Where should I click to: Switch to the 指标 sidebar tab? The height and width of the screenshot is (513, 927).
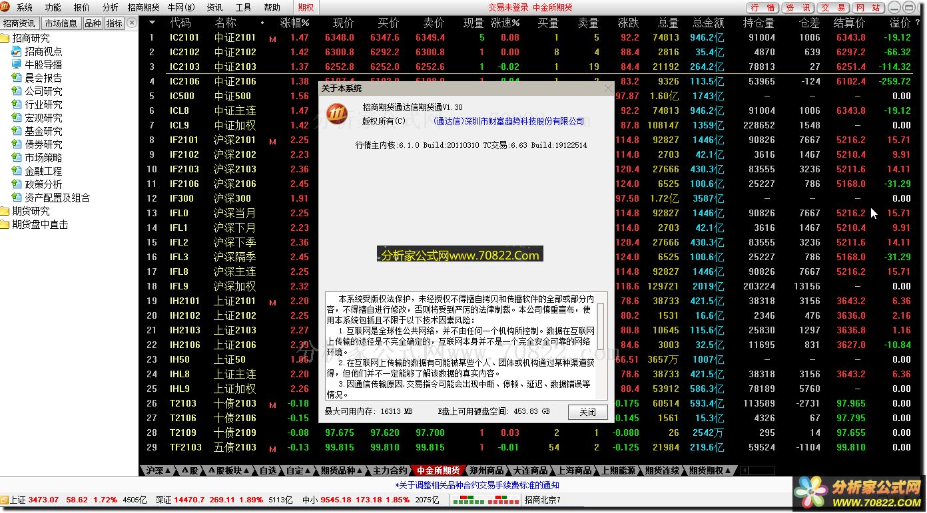[x=115, y=23]
